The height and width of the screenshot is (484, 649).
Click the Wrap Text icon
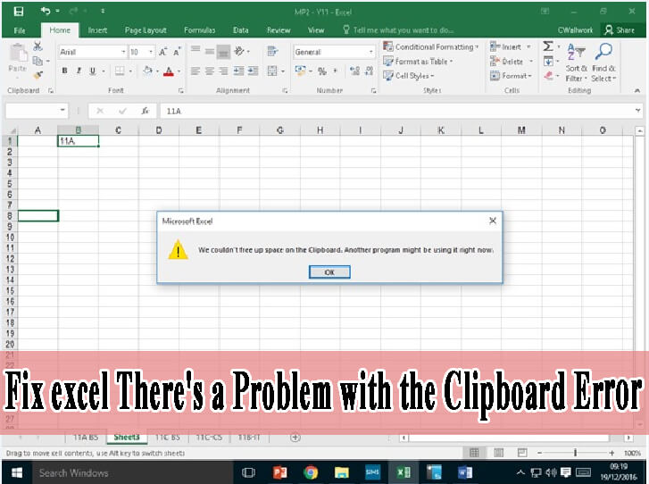coord(272,51)
